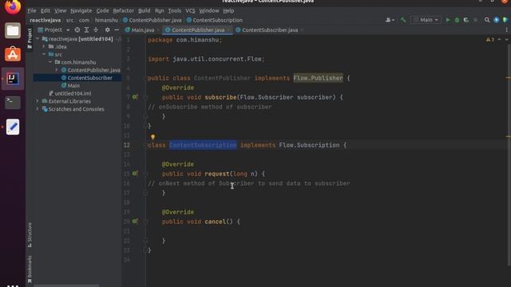Open Project panel settings gear
The image size is (511, 287).
[x=107, y=29]
